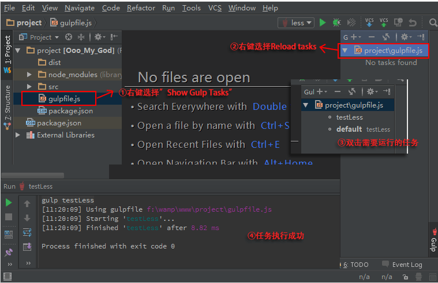Screen dimensions: 438x283
Task: Click the remove minus icon in top Gulp panel
Action: tap(372, 37)
